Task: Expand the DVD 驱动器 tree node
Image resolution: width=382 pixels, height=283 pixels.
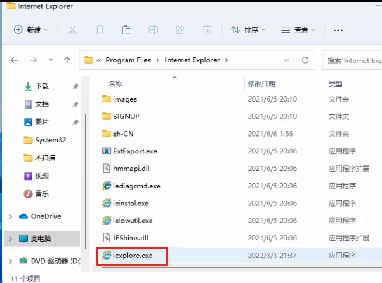Action: point(11,261)
